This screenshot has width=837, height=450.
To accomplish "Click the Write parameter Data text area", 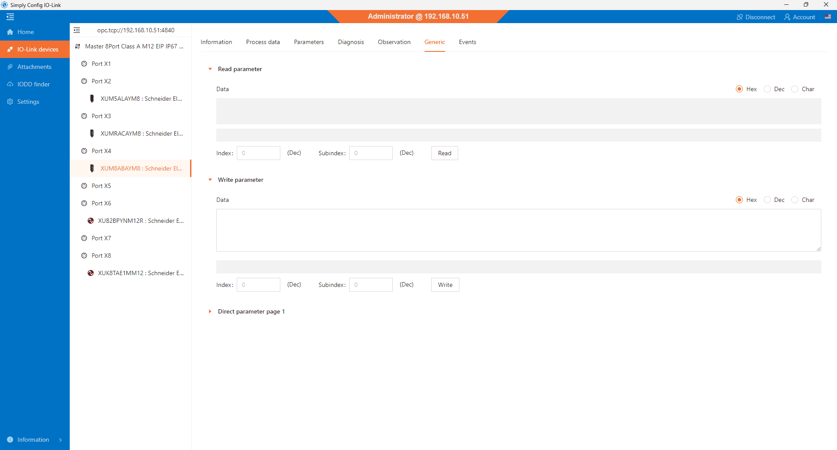I will 518,230.
